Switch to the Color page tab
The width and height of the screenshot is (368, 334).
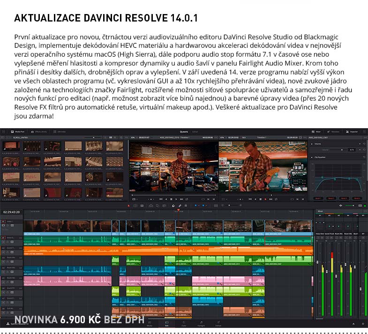(184, 324)
